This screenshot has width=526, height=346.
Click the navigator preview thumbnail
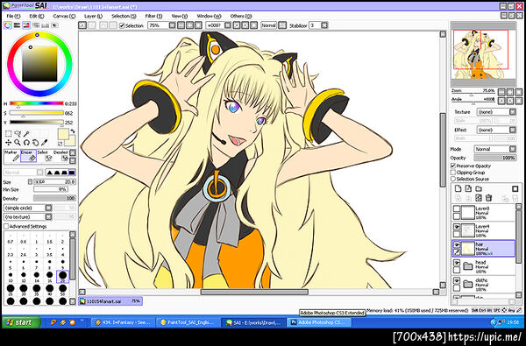[x=483, y=53]
